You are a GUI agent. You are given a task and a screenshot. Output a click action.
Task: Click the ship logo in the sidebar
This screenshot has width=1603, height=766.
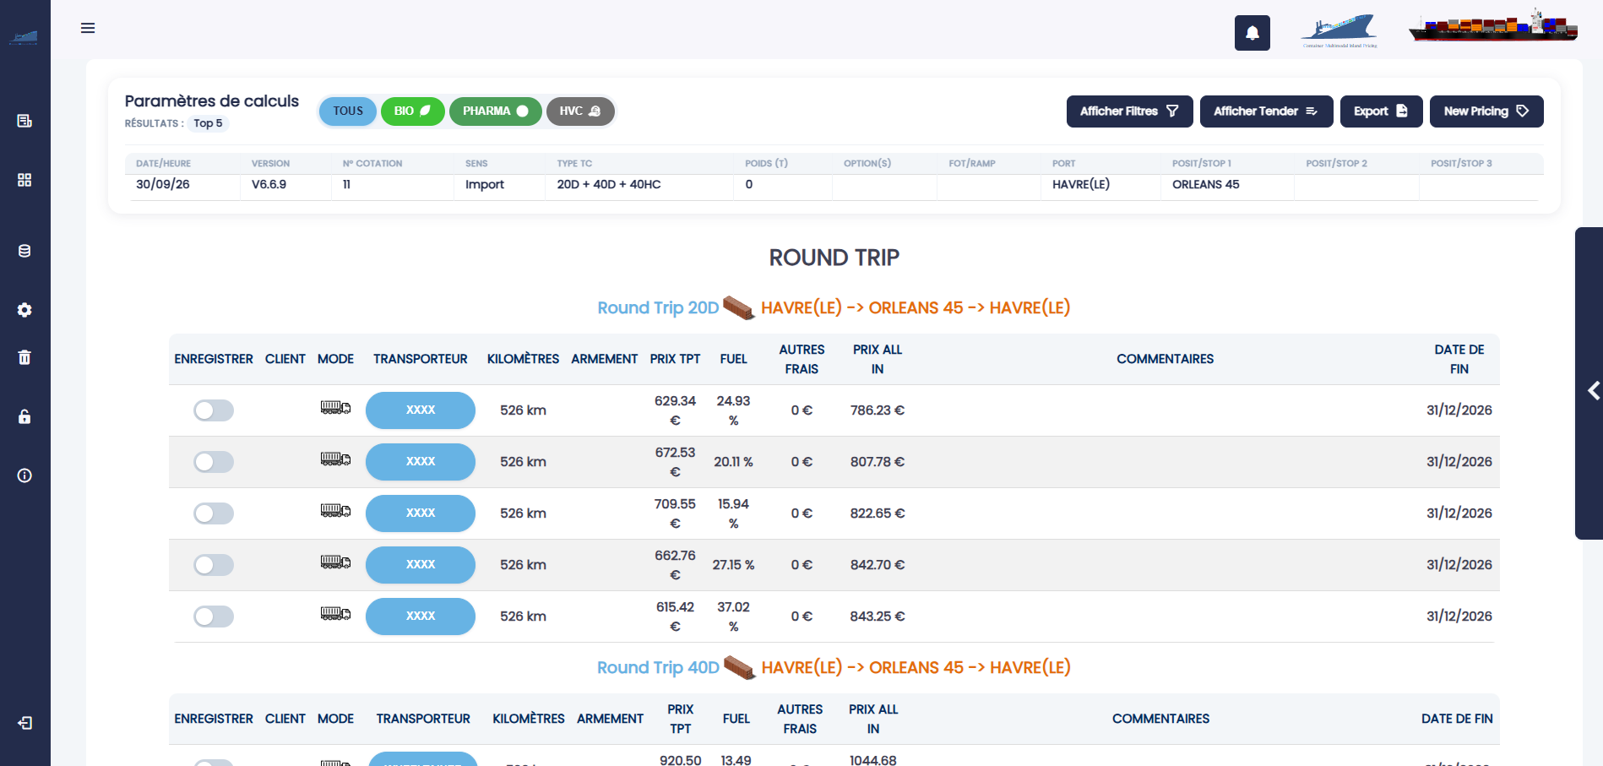[x=24, y=38]
